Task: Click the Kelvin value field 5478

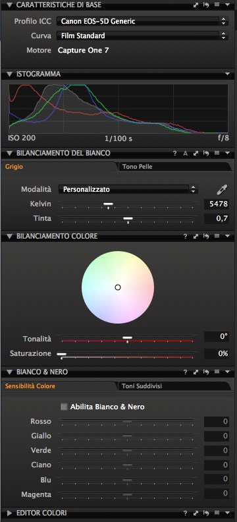Action: pyautogui.click(x=217, y=204)
